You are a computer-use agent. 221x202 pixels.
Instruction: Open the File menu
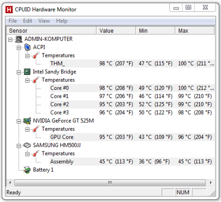coord(13,21)
